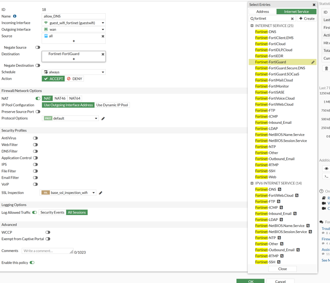
Task: Enable Application Control toggle
Action: tap(35, 158)
